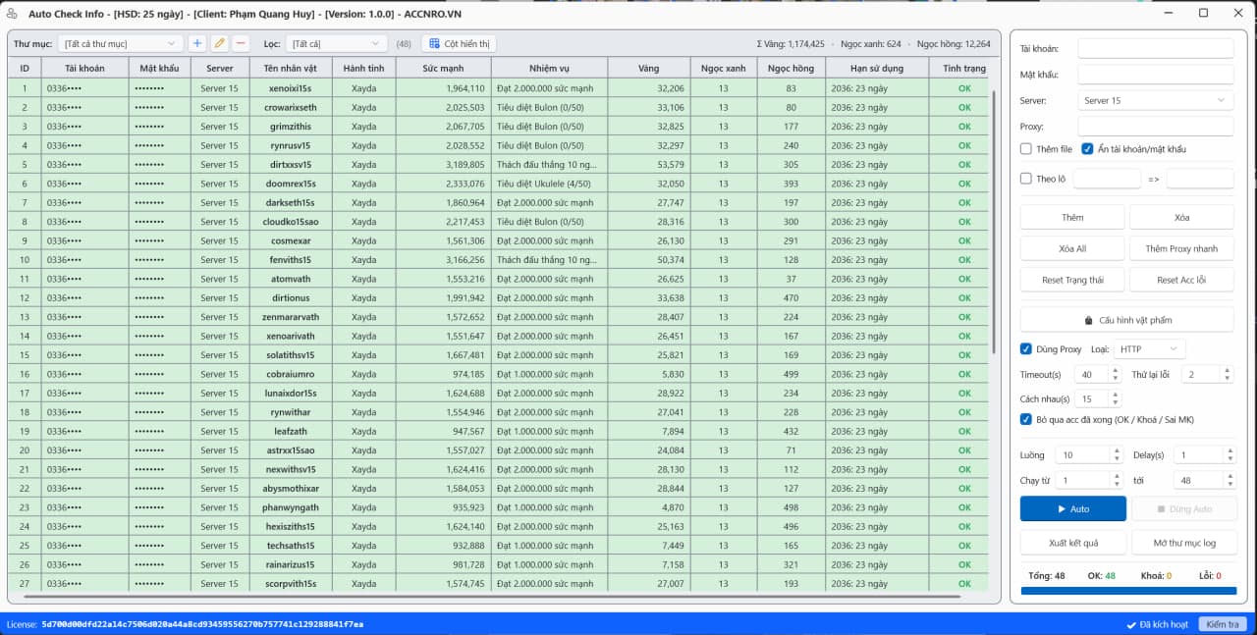Click the blue progress bar under Tổng

coord(1128,591)
